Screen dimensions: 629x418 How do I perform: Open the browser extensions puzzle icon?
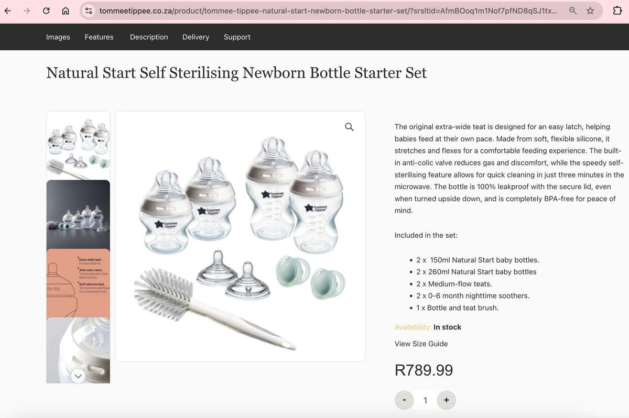click(x=617, y=10)
